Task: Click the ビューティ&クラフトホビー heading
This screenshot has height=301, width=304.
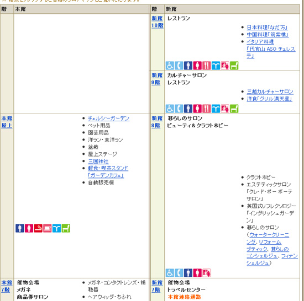Action: coord(197,126)
